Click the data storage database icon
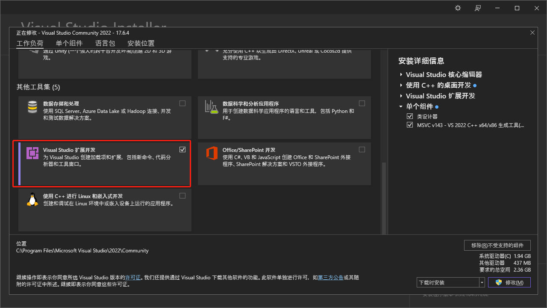The width and height of the screenshot is (547, 308). [x=32, y=107]
